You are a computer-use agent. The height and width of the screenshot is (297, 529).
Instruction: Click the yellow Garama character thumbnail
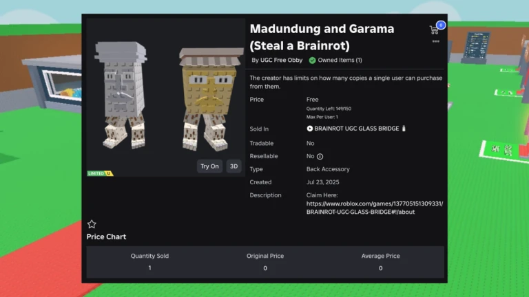210,99
